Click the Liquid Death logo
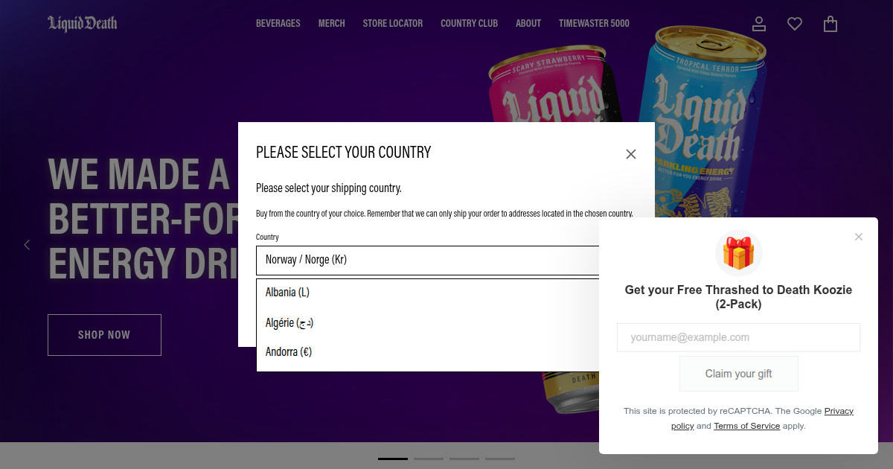 pyautogui.click(x=83, y=24)
